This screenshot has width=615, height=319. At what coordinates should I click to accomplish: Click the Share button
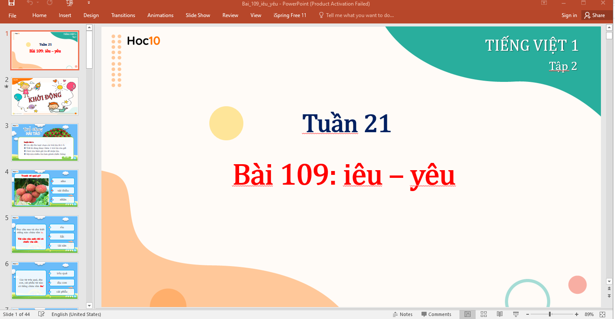(x=595, y=15)
